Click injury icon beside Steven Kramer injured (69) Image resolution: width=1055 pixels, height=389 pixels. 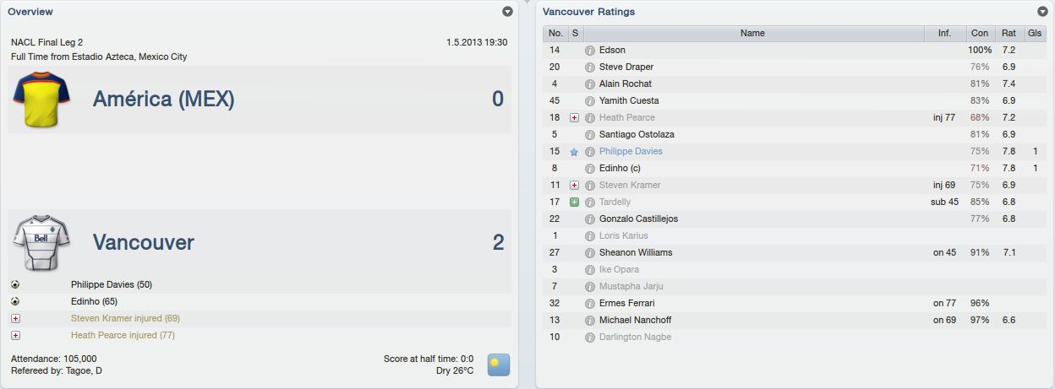(x=15, y=318)
